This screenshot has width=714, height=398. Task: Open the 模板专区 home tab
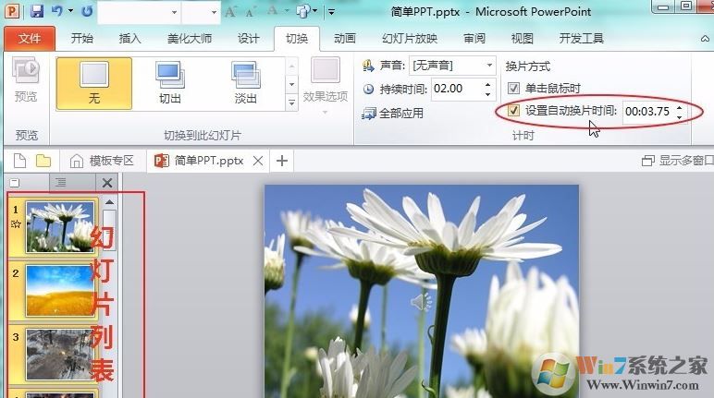click(x=102, y=161)
